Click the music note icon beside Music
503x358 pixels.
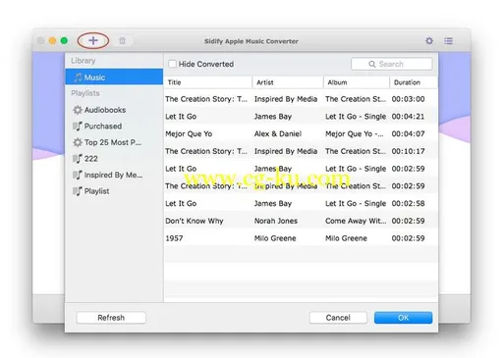click(78, 77)
